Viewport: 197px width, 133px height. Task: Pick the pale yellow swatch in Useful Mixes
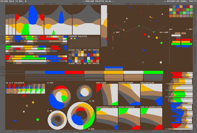coord(171,10)
